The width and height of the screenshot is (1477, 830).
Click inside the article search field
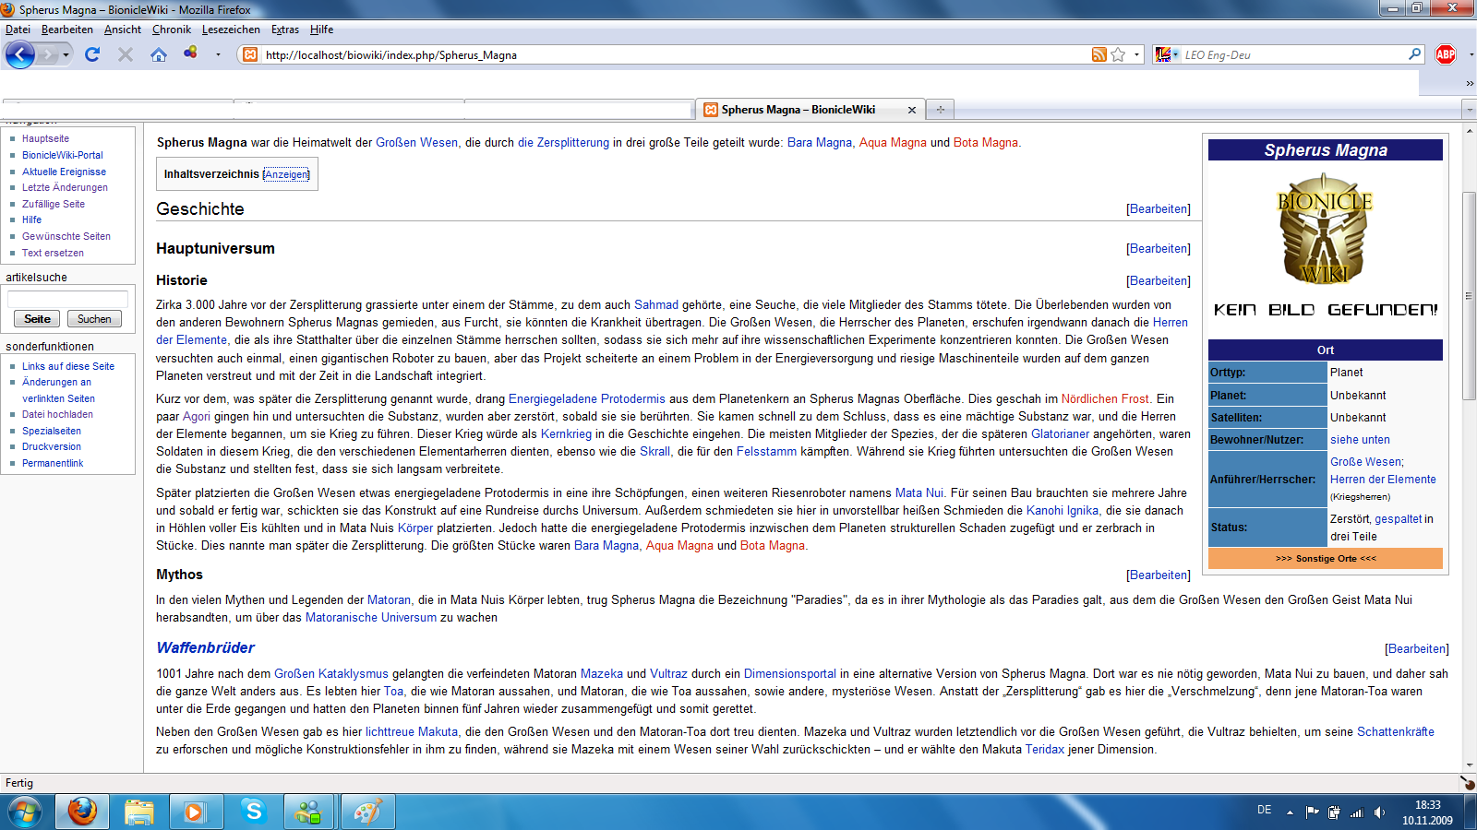pos(67,299)
